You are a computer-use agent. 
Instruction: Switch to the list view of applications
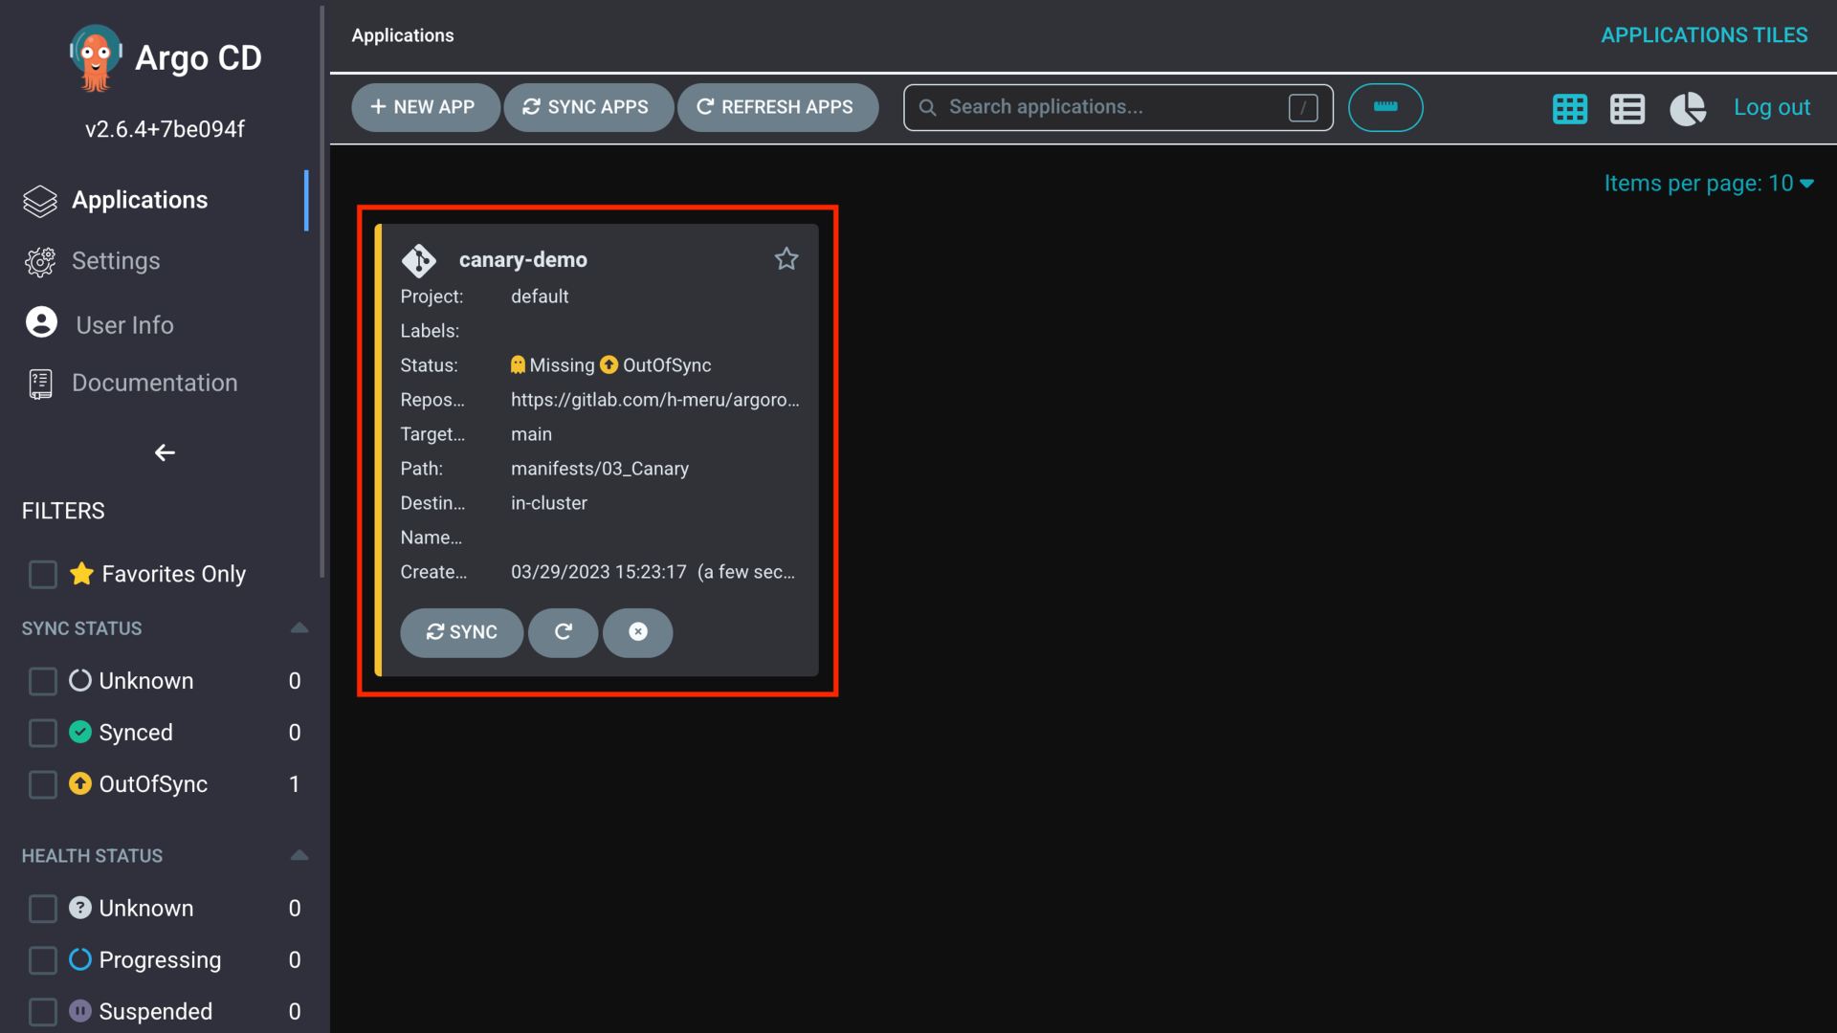pos(1627,108)
